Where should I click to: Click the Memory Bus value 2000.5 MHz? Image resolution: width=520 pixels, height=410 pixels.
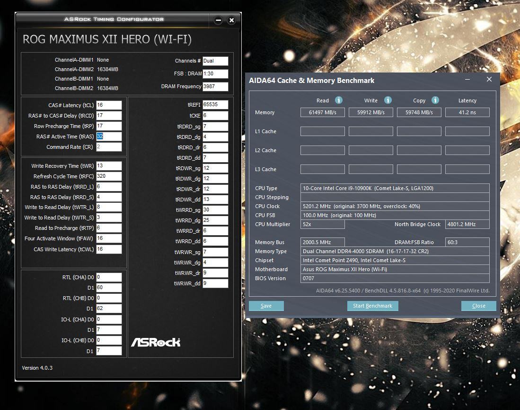tap(322, 242)
